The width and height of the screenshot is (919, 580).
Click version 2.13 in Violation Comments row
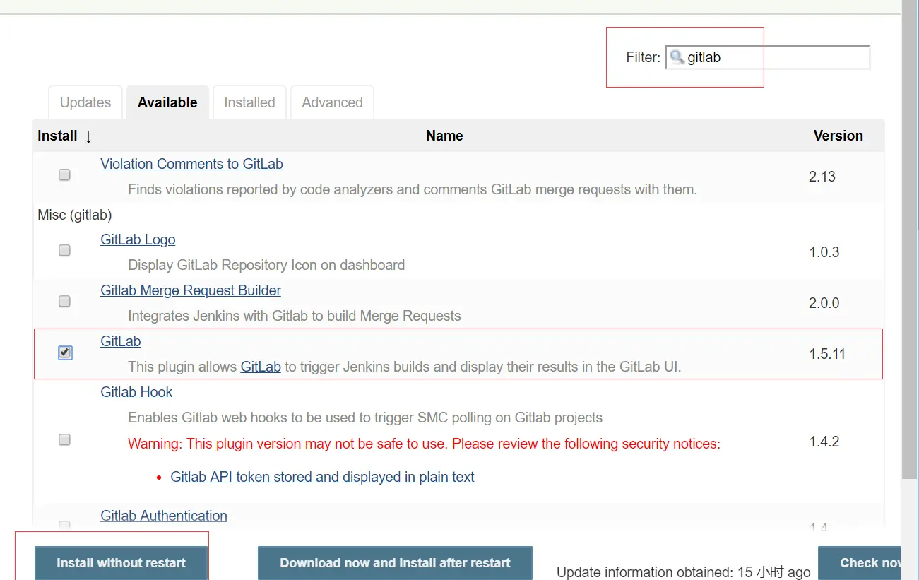pos(822,177)
